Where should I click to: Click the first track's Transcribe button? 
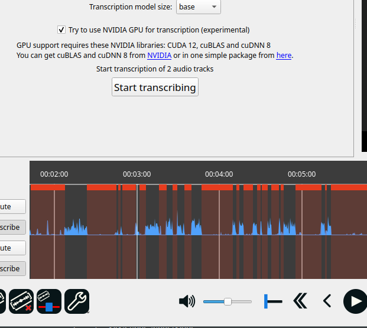click(12, 227)
